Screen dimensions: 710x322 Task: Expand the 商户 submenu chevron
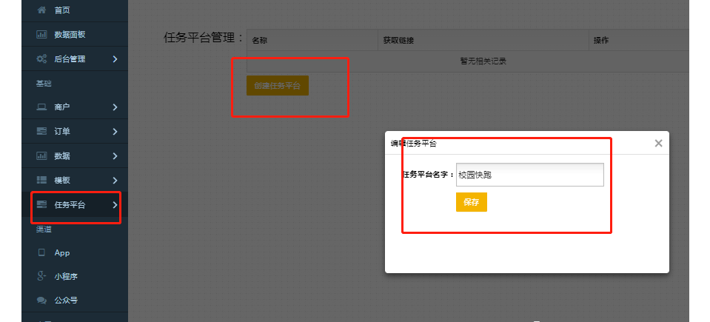(115, 107)
